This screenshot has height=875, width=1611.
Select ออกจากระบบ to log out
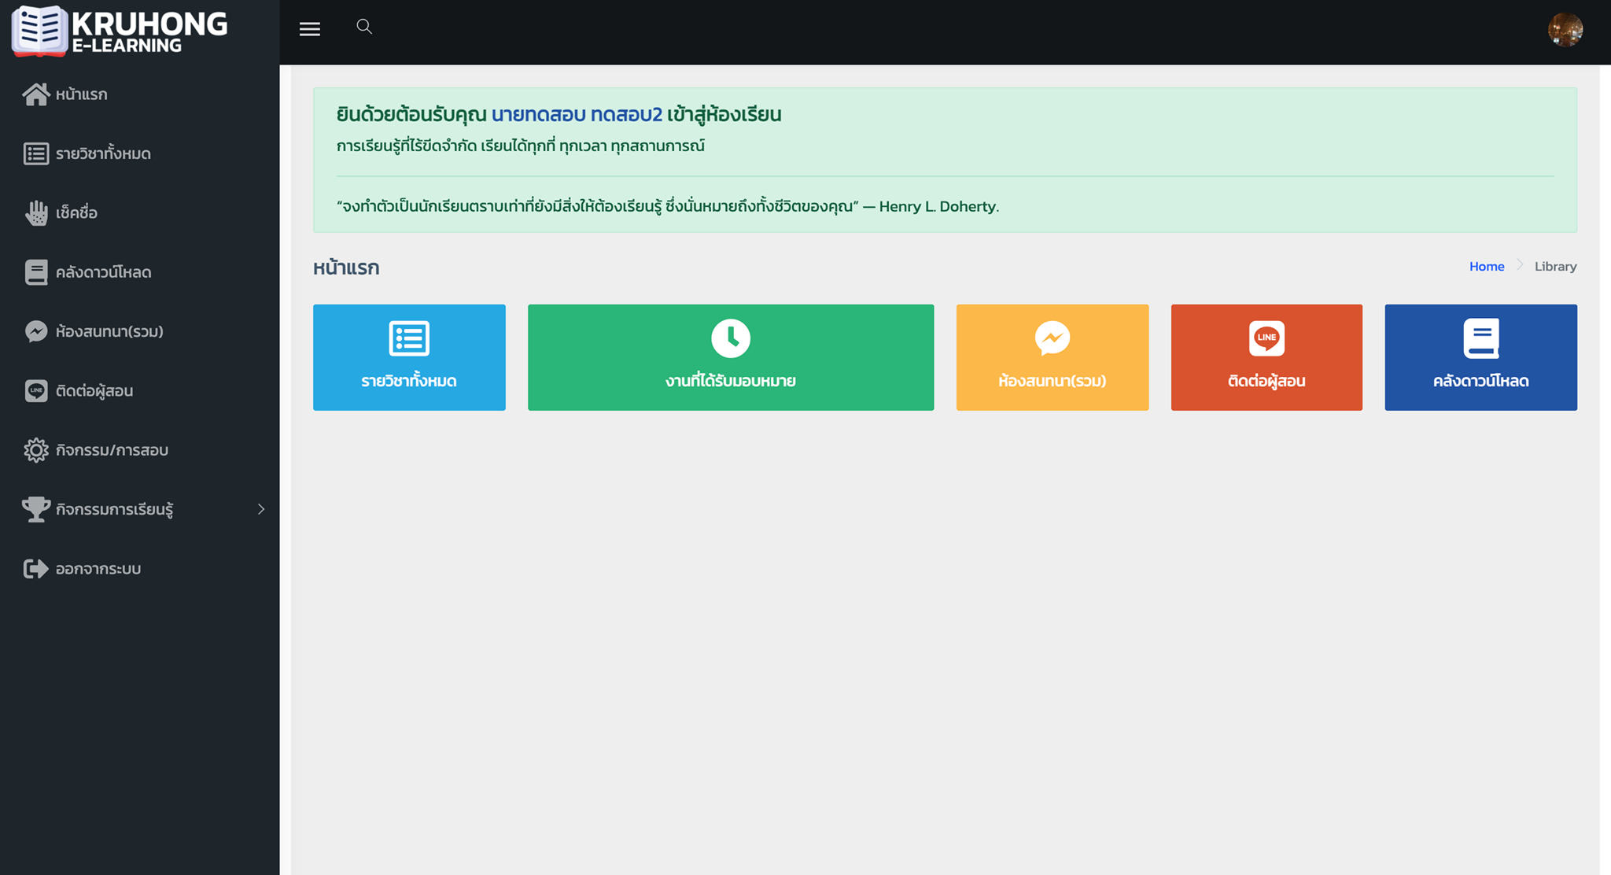(x=98, y=569)
